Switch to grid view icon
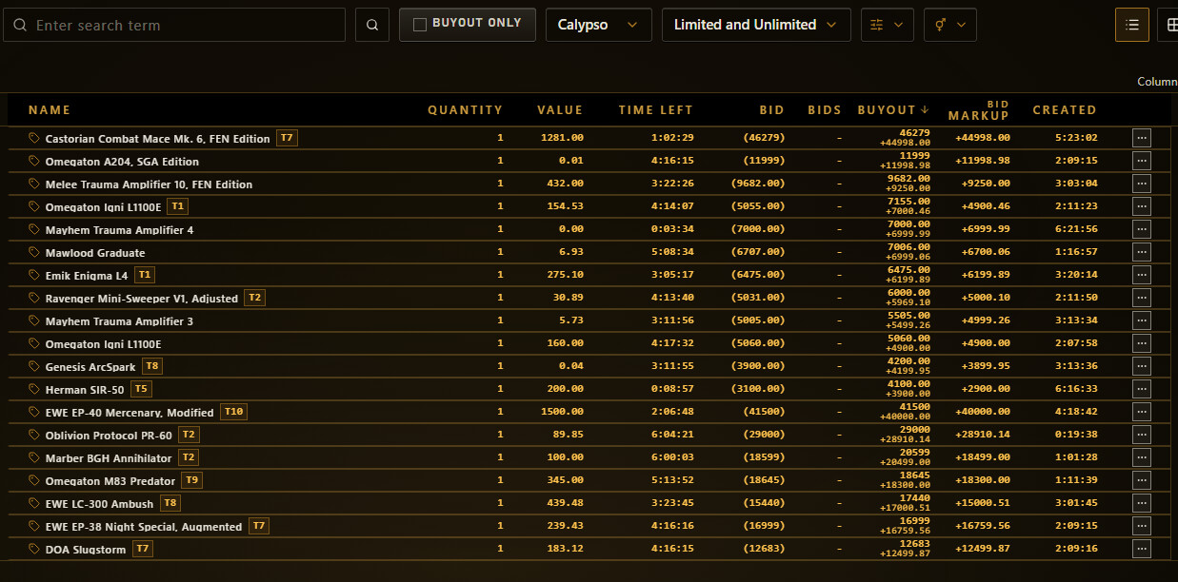The height and width of the screenshot is (582, 1178). pyautogui.click(x=1168, y=25)
